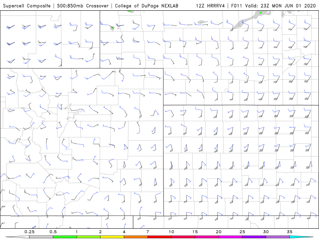The width and height of the screenshot is (319, 239).
Task: Click the gray legend swatch between 0.25 and 0.5
Action: (41, 237)
